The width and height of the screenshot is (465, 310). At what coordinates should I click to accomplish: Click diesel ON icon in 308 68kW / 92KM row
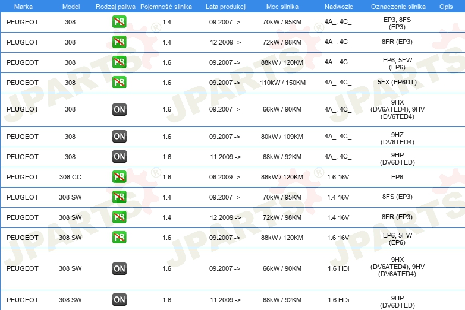point(119,157)
